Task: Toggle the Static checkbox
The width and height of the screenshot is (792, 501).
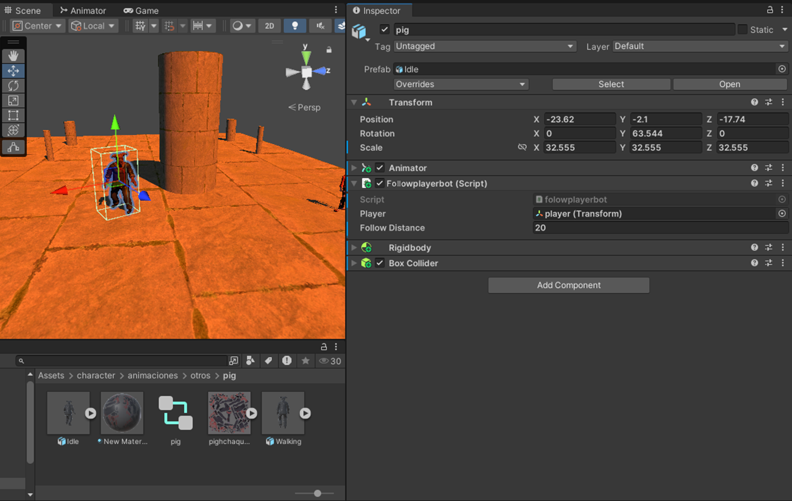Action: click(742, 30)
